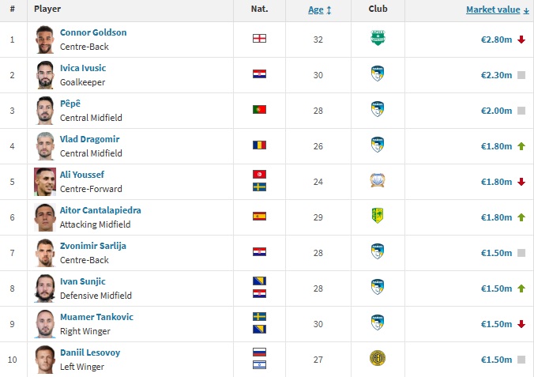Viewport: 534px width, 377px height.
Task: Click the club crest in Connor Goldson's row
Action: (x=378, y=38)
